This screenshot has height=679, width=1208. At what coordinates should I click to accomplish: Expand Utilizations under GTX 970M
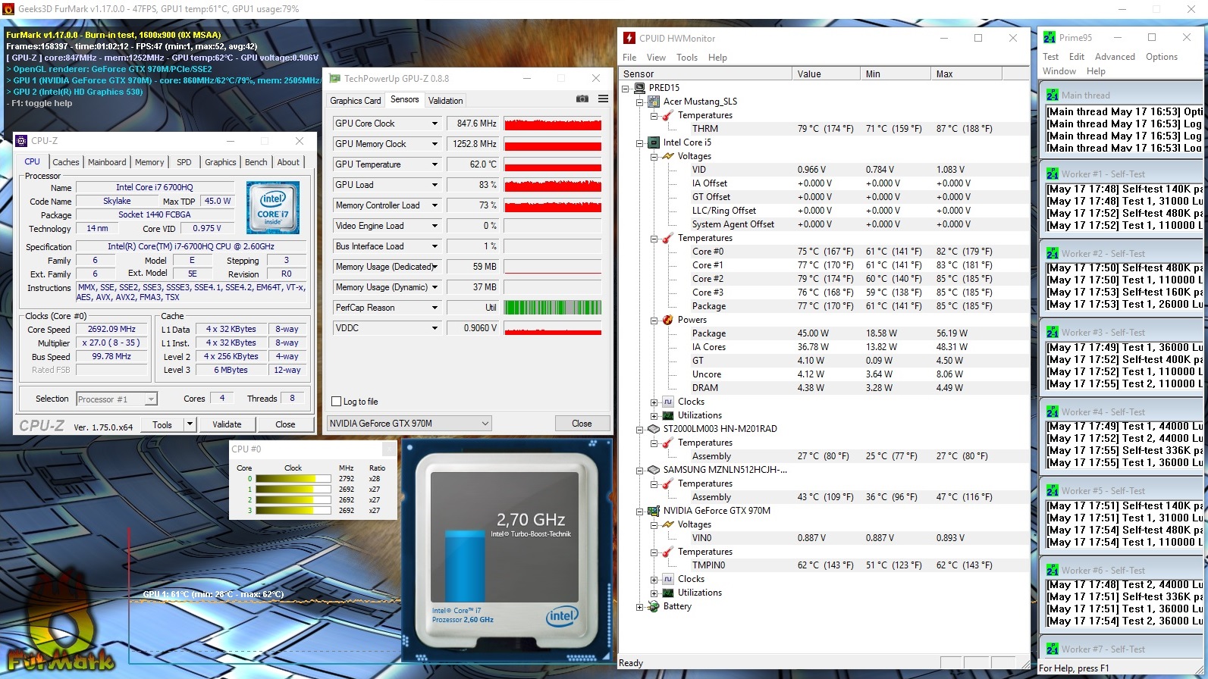(x=654, y=593)
